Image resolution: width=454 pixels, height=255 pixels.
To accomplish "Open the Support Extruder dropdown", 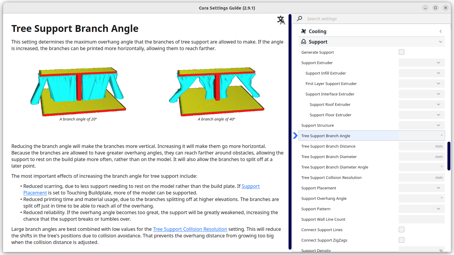I will coord(421,63).
